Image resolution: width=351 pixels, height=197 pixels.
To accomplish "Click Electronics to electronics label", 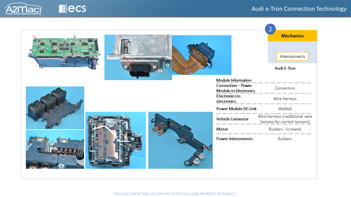I will tap(228, 98).
